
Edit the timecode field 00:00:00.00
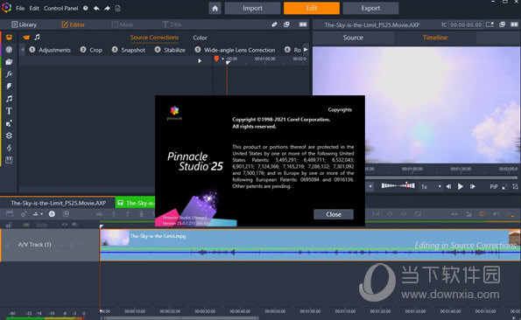point(466,24)
